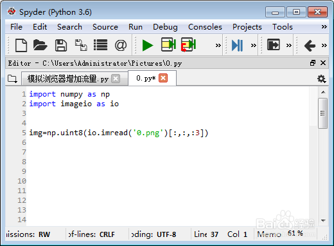The width and height of the screenshot is (334, 246).
Task: Click the @ symbol finder icon
Action: [121, 45]
